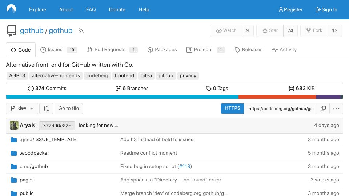
Task: Click the Go to file button
Action: [69, 109]
